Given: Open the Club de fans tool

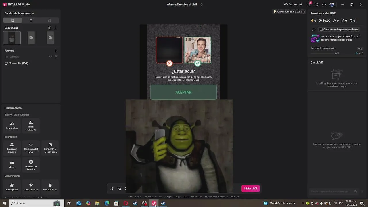Looking at the screenshot, I should click(31, 187).
